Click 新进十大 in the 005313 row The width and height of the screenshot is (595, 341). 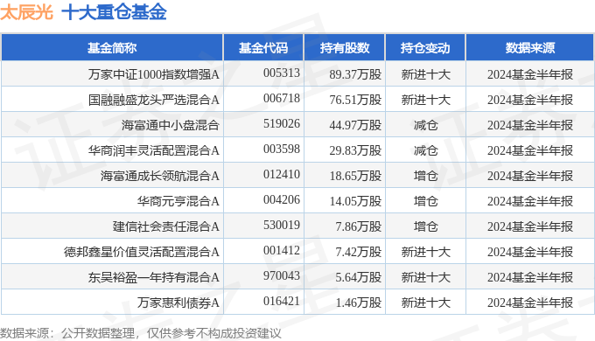[426, 74]
